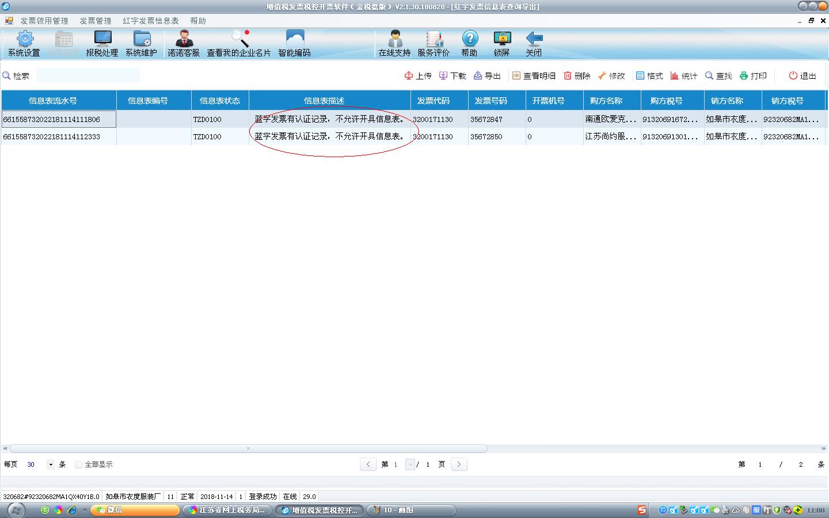The width and height of the screenshot is (829, 518).
Task: Open 查看我的企业名片 business card icon
Action: [239, 43]
